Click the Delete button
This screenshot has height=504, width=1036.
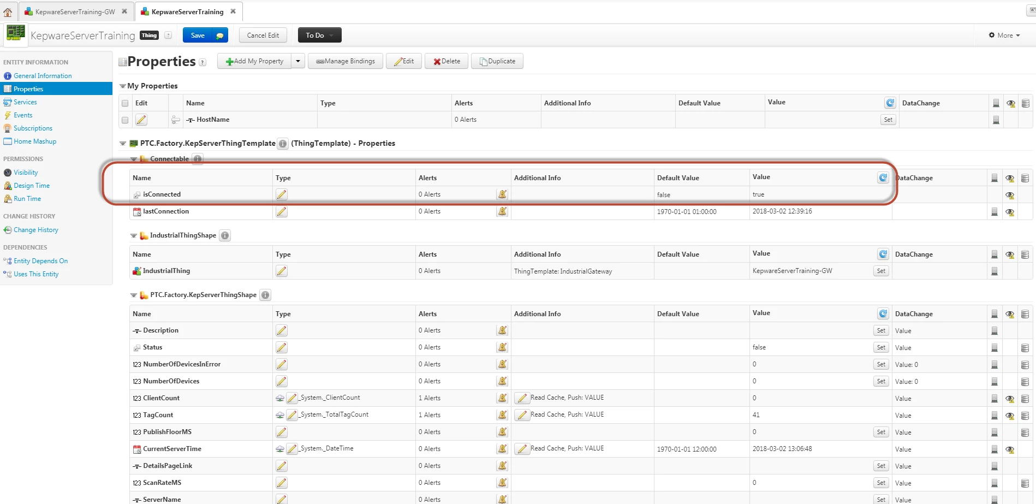[446, 61]
